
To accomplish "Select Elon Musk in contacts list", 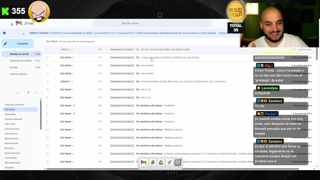I will 20,109.
